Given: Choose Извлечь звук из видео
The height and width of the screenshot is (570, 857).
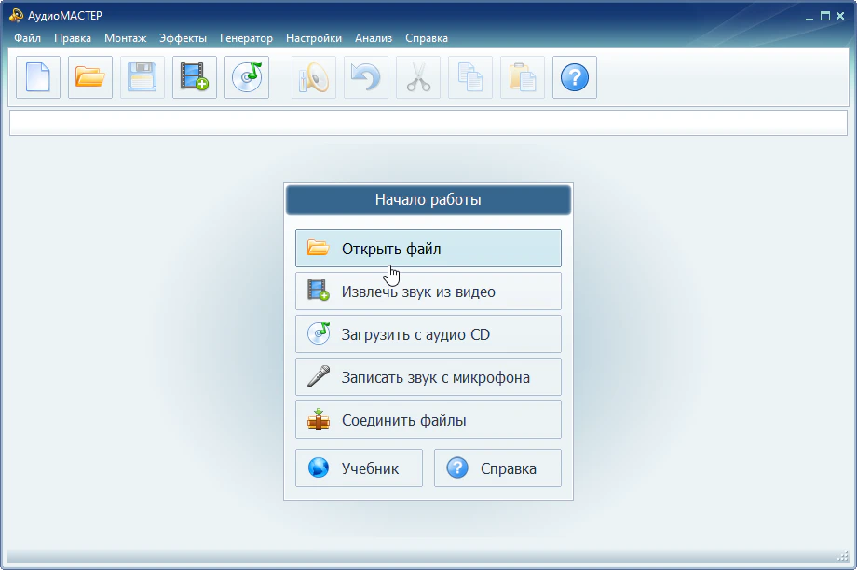Looking at the screenshot, I should [x=428, y=292].
